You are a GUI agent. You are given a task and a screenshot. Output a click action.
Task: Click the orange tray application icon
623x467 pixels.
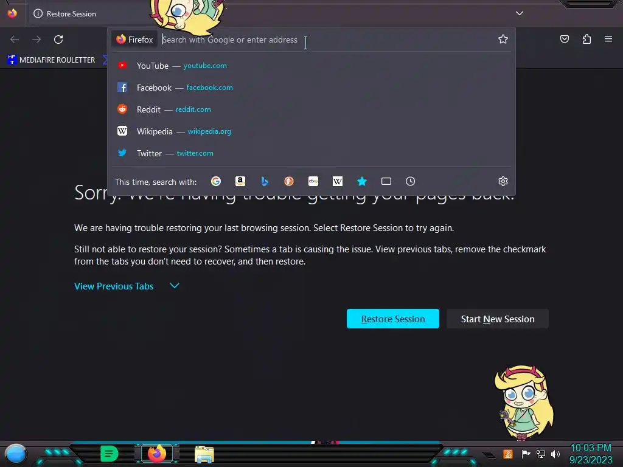click(508, 454)
